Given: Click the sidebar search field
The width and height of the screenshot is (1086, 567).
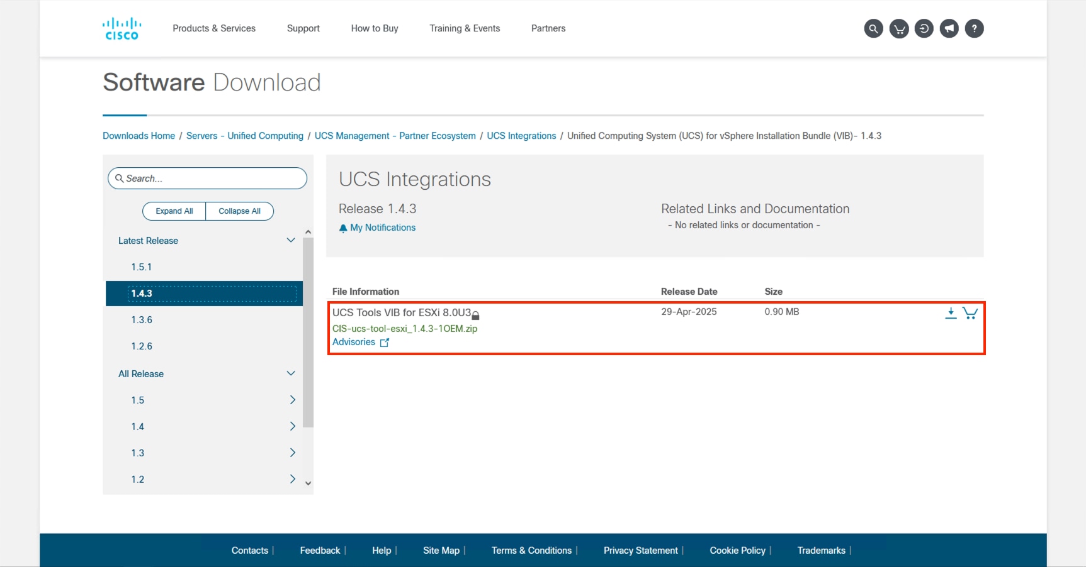Looking at the screenshot, I should click(x=207, y=179).
